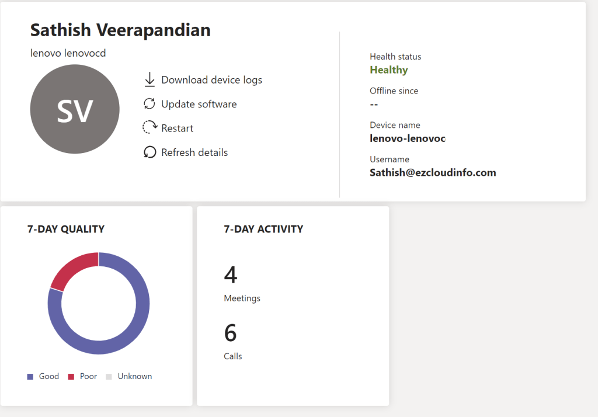Click the SV avatar circle
The image size is (598, 417).
tap(75, 110)
